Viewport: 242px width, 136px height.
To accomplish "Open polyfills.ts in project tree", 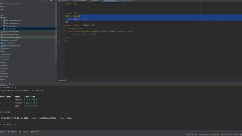I will 4,65.
